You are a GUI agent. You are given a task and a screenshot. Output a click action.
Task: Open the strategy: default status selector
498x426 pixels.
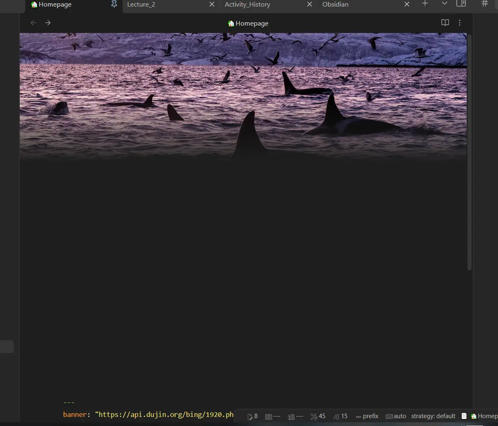click(x=433, y=416)
